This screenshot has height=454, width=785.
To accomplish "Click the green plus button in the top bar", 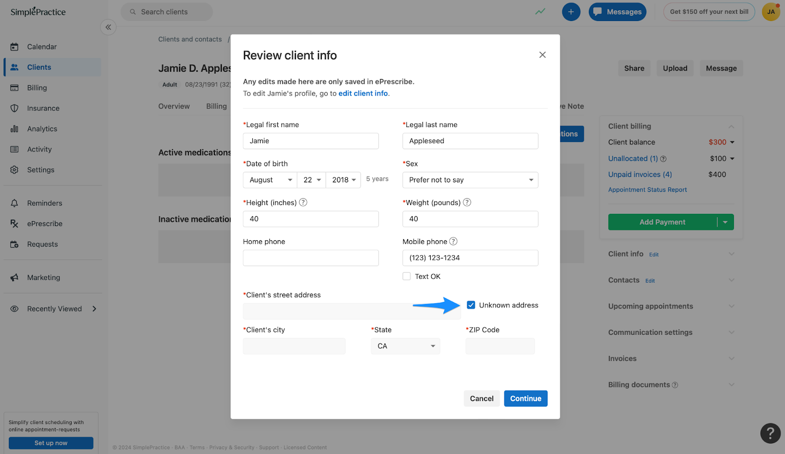I will [571, 11].
